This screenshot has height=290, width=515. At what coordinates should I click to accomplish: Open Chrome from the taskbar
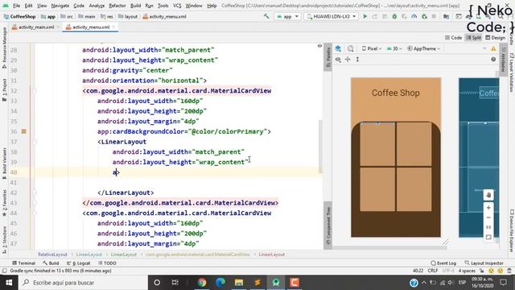coord(202,283)
